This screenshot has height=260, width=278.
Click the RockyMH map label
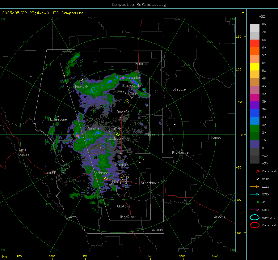[82, 87]
